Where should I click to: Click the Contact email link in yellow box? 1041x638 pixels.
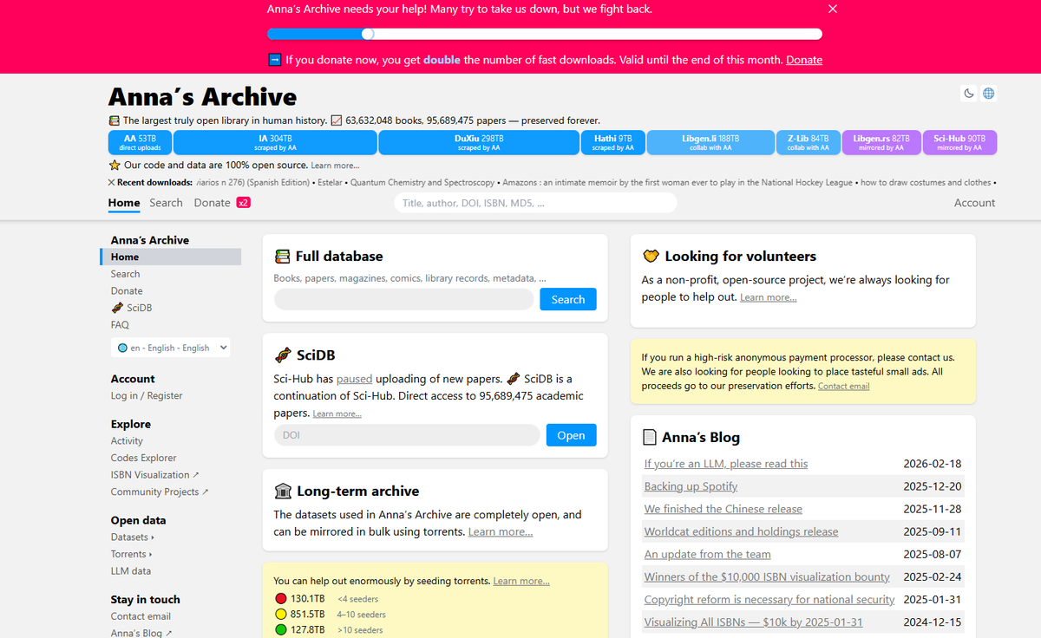(x=843, y=387)
